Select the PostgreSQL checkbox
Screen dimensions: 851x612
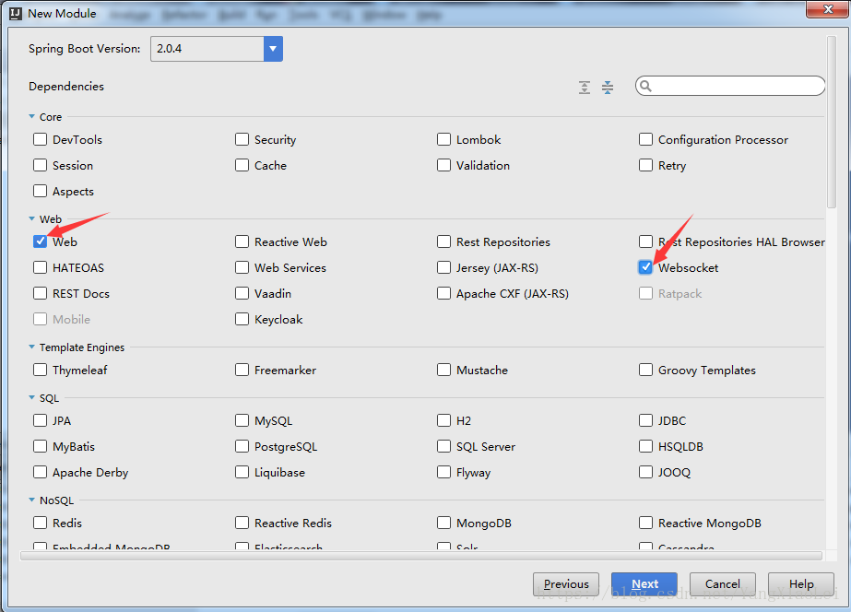click(x=242, y=446)
